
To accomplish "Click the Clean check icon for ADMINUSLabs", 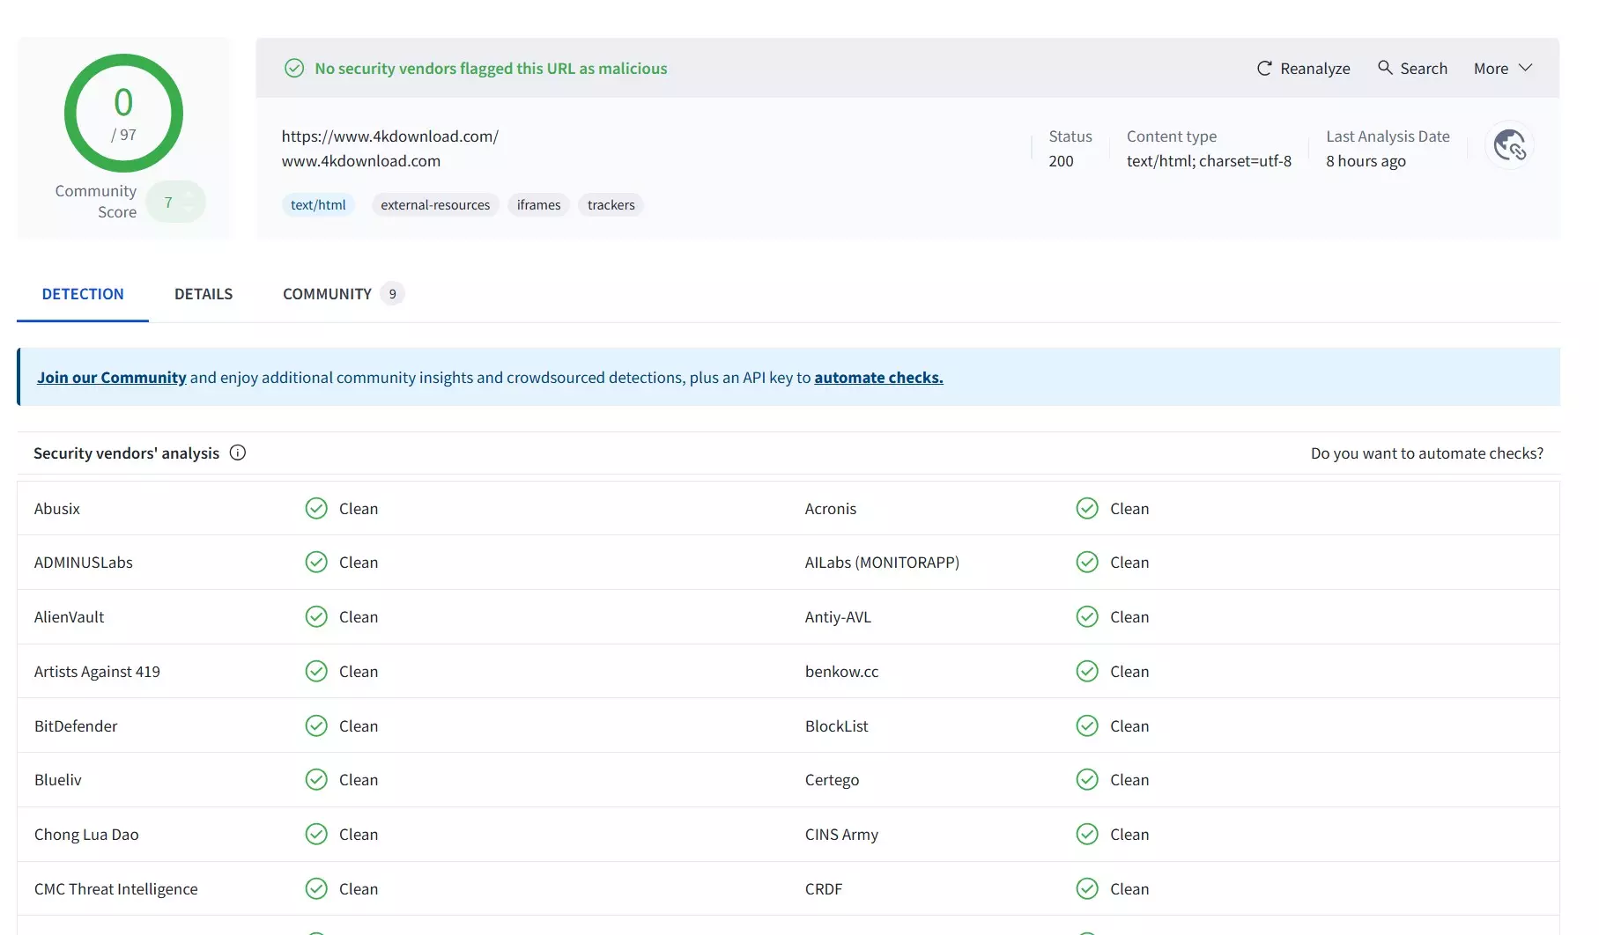I will (x=316, y=562).
